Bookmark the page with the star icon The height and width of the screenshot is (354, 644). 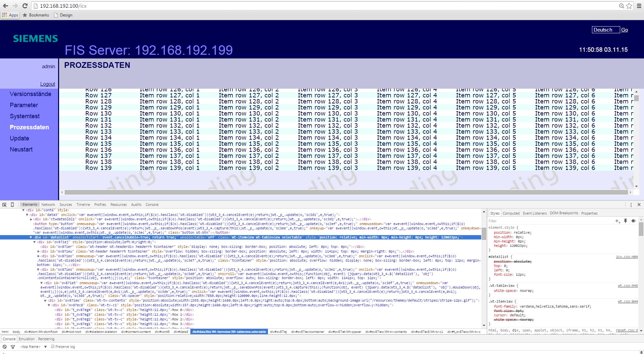[x=629, y=6]
